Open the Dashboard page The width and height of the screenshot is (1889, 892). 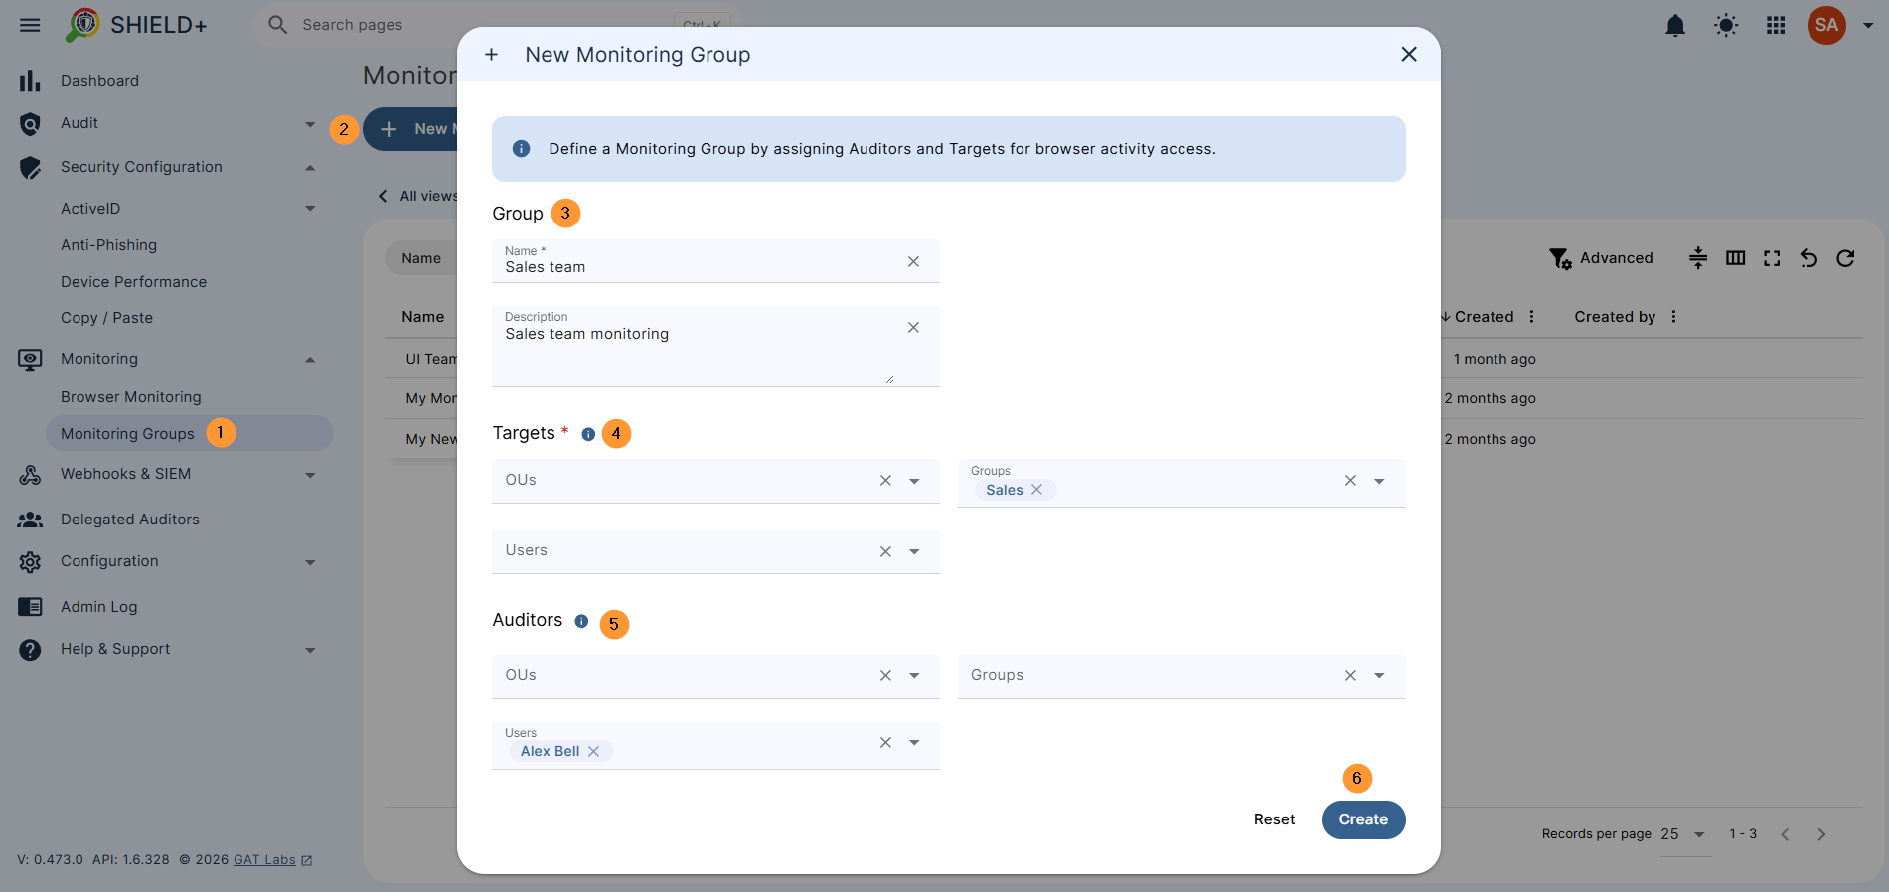point(99,81)
